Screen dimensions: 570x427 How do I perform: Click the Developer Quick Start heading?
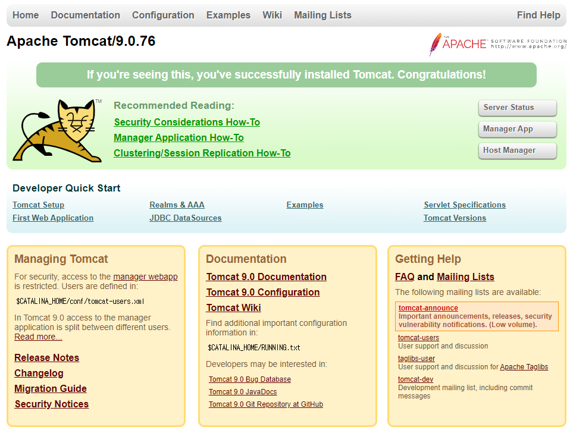pos(66,189)
